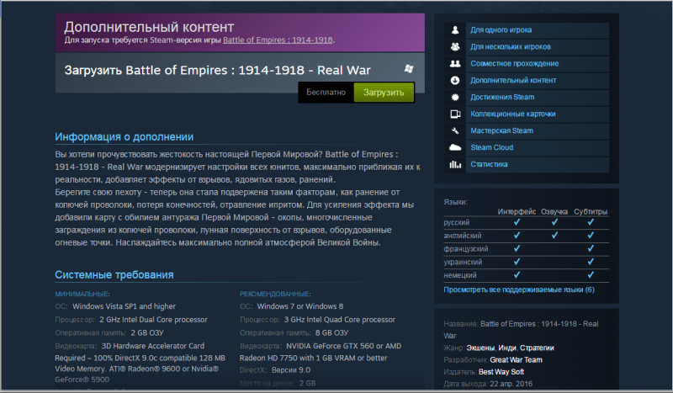The width and height of the screenshot is (673, 393).
Task: Click 'французский' language row label
Action: pyautogui.click(x=466, y=249)
